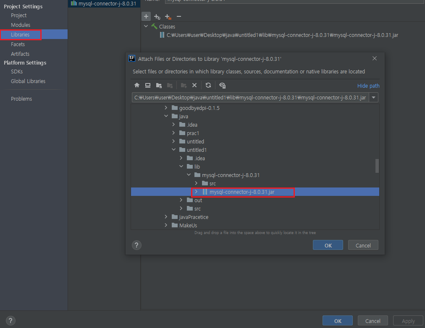Click the Specify Documentation URL plus-globe icon
425x328 pixels.
(x=157, y=17)
